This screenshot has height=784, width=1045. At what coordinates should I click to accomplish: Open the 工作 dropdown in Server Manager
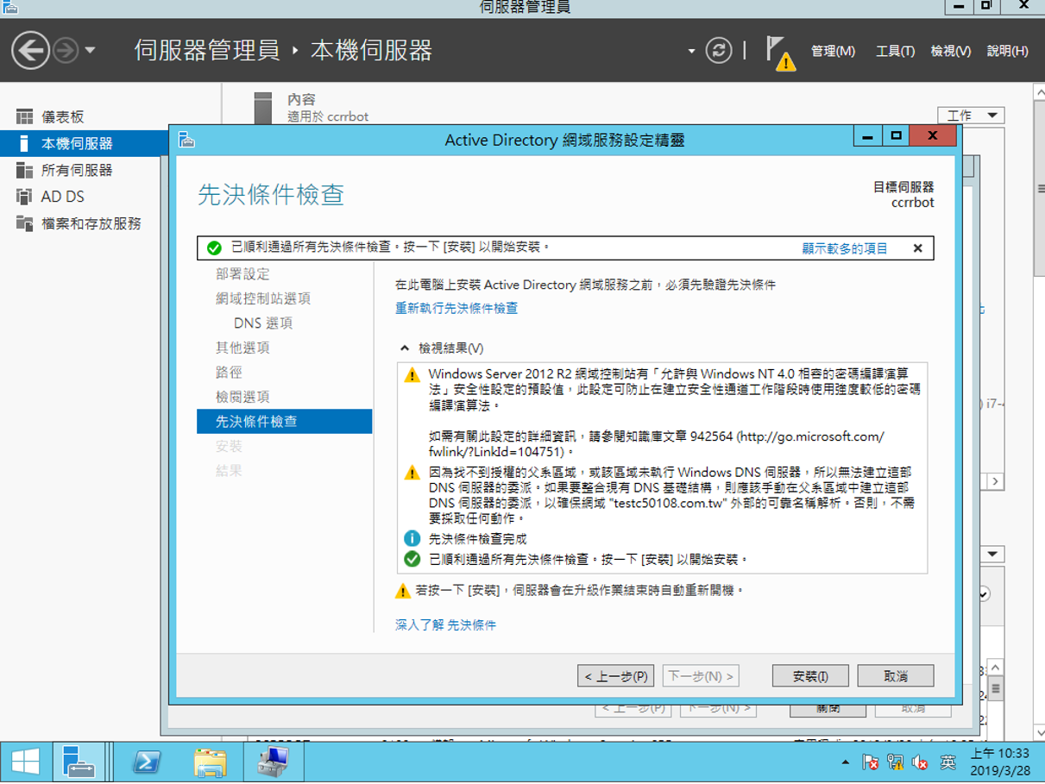[x=971, y=115]
